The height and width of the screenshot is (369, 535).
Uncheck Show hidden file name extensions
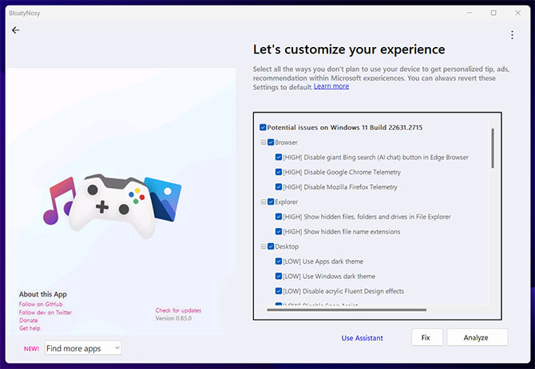point(279,231)
